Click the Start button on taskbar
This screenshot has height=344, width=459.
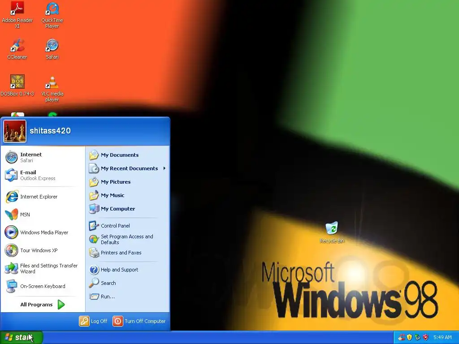pos(22,338)
